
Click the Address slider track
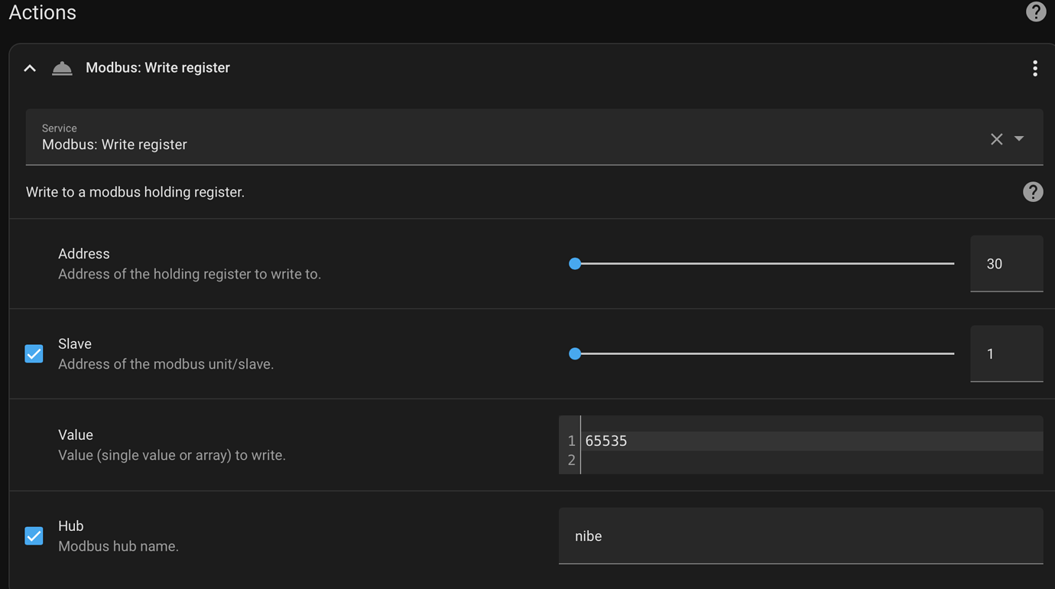pyautogui.click(x=764, y=264)
